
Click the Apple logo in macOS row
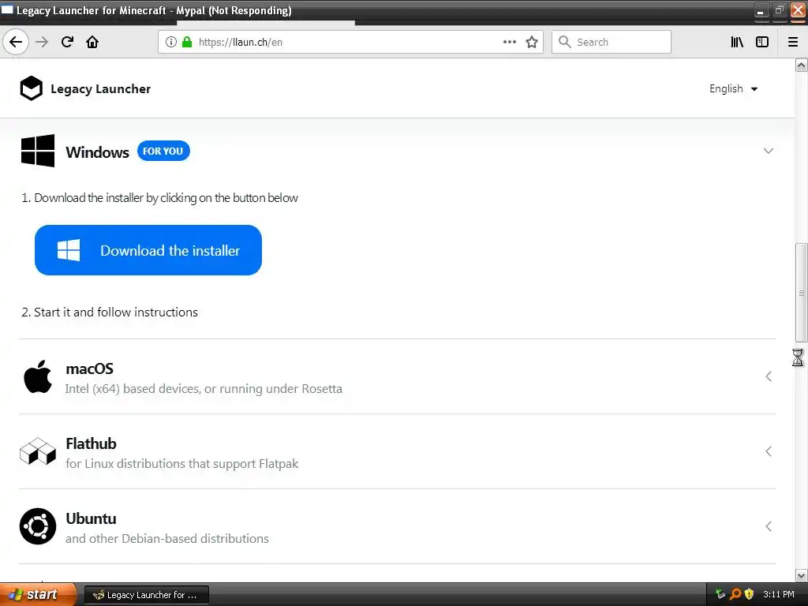click(x=38, y=376)
